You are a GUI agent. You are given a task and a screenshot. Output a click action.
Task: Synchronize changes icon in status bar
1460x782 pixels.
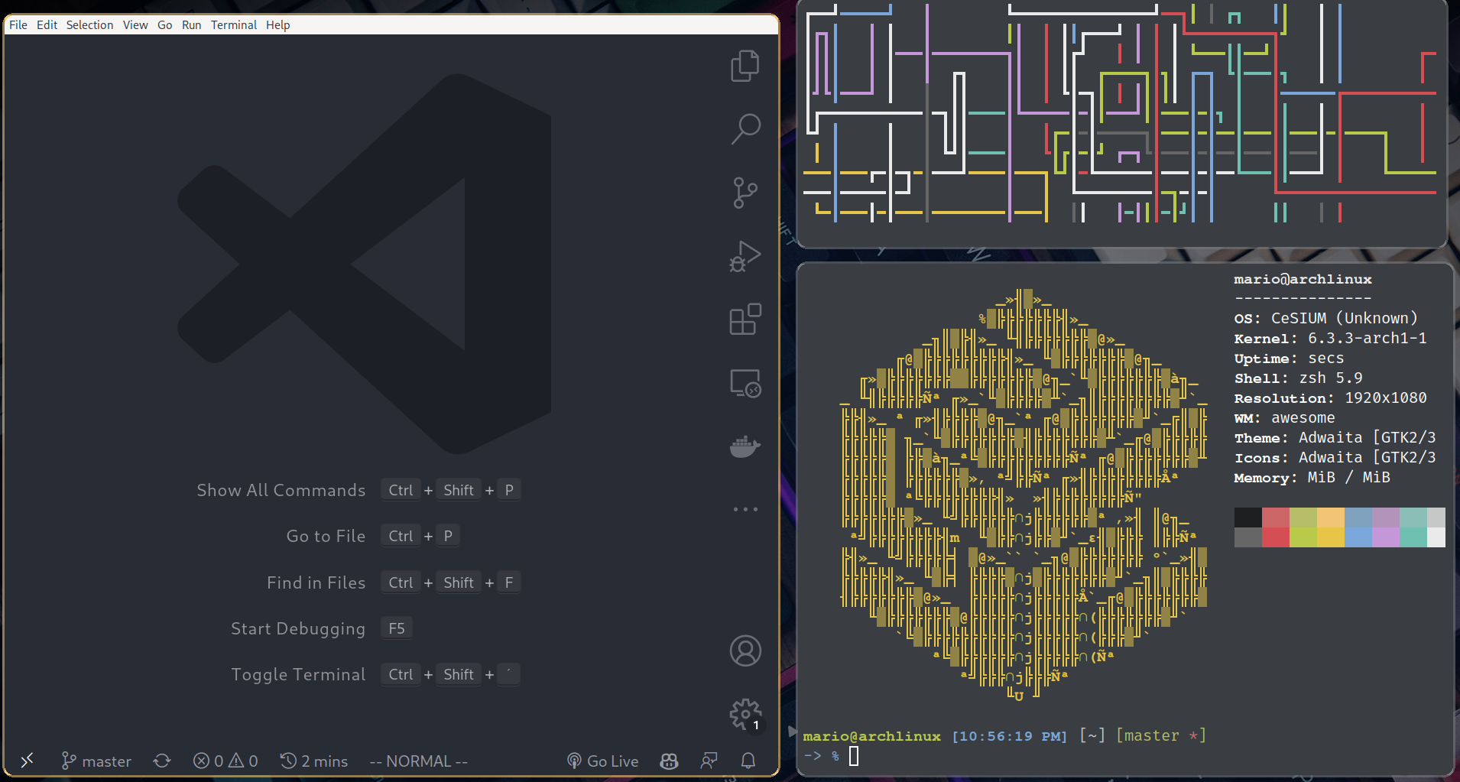click(162, 761)
